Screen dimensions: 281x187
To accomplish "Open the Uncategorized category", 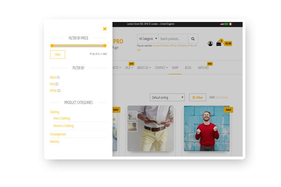I will [58, 134].
